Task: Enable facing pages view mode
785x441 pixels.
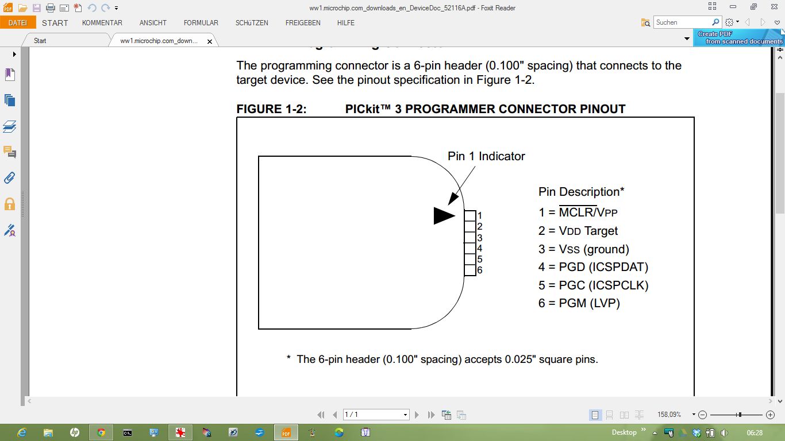Action: [x=624, y=415]
